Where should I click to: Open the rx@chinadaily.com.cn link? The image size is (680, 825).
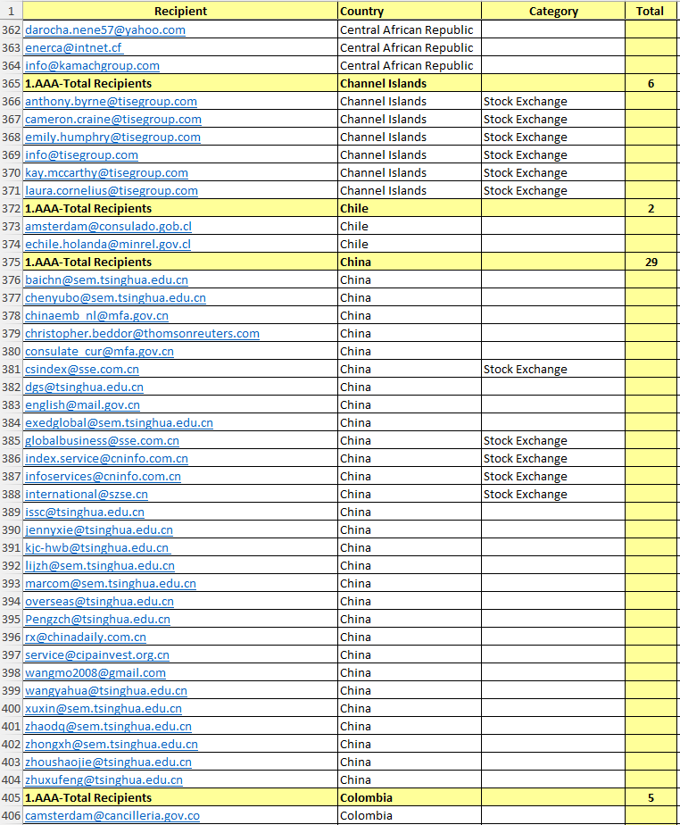pos(86,638)
